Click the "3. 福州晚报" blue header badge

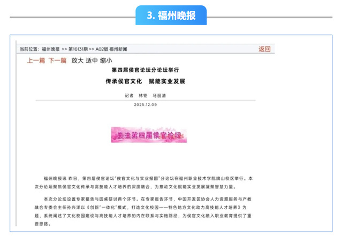(170, 16)
